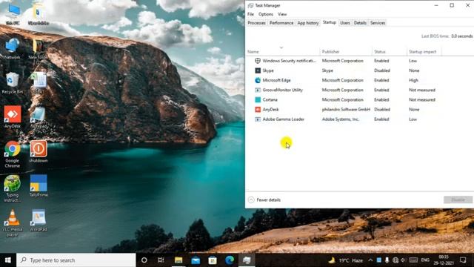Open the 19°C Haze weather widget
This screenshot has width=474, height=267.
point(346,260)
